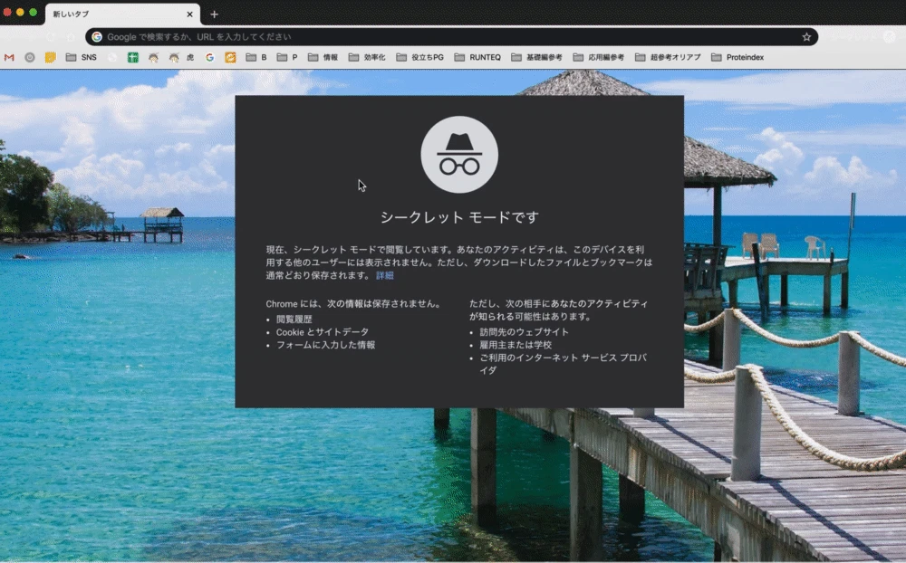Click the シークレット モードです heading
The width and height of the screenshot is (906, 563).
pyautogui.click(x=459, y=217)
